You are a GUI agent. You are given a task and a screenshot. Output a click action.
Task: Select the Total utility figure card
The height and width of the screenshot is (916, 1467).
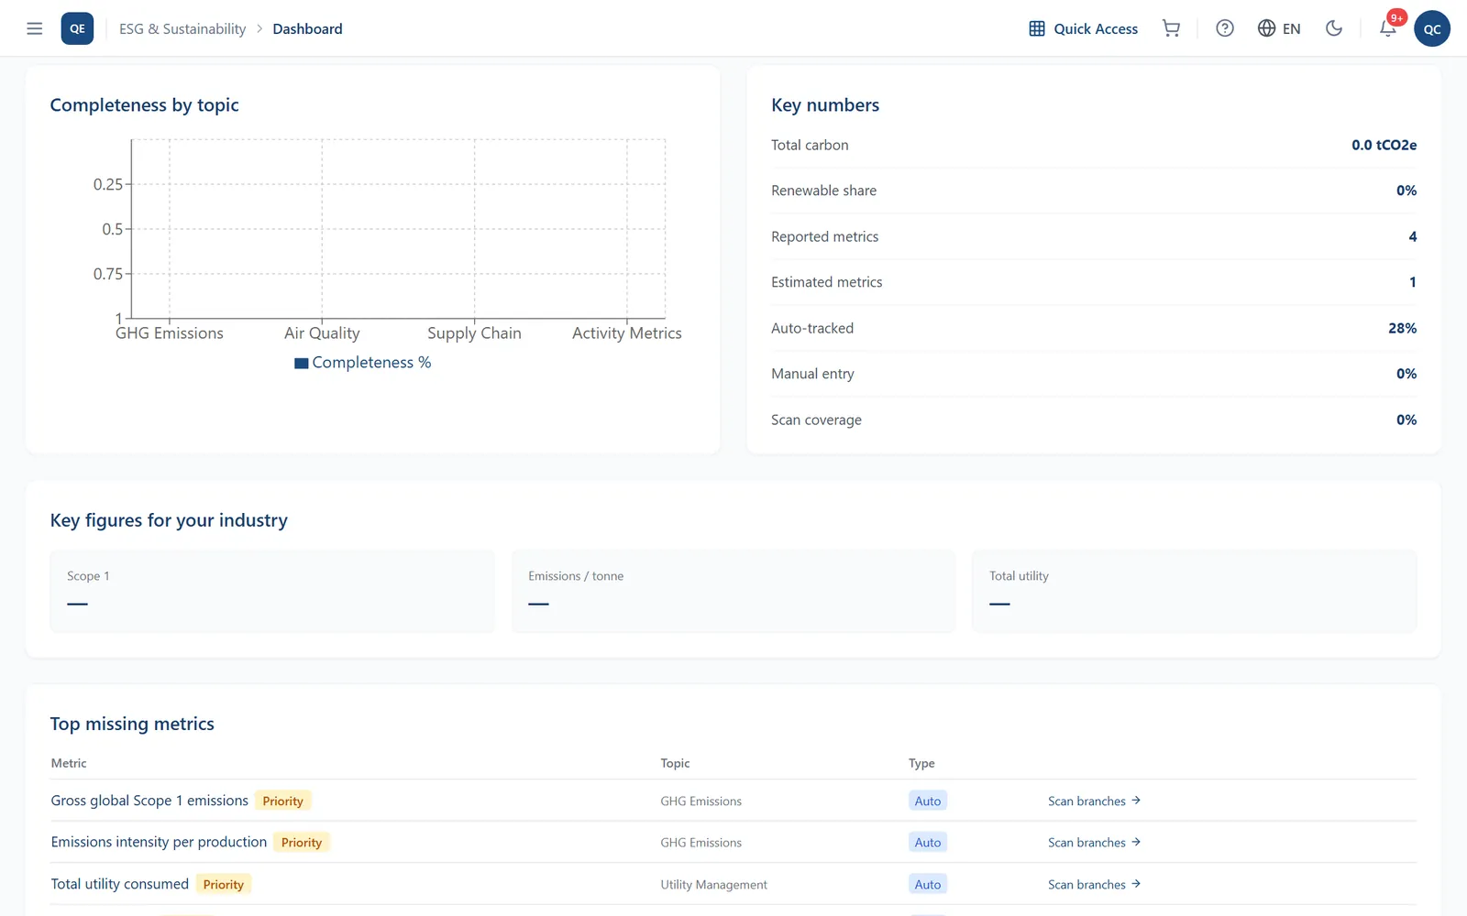(1195, 591)
